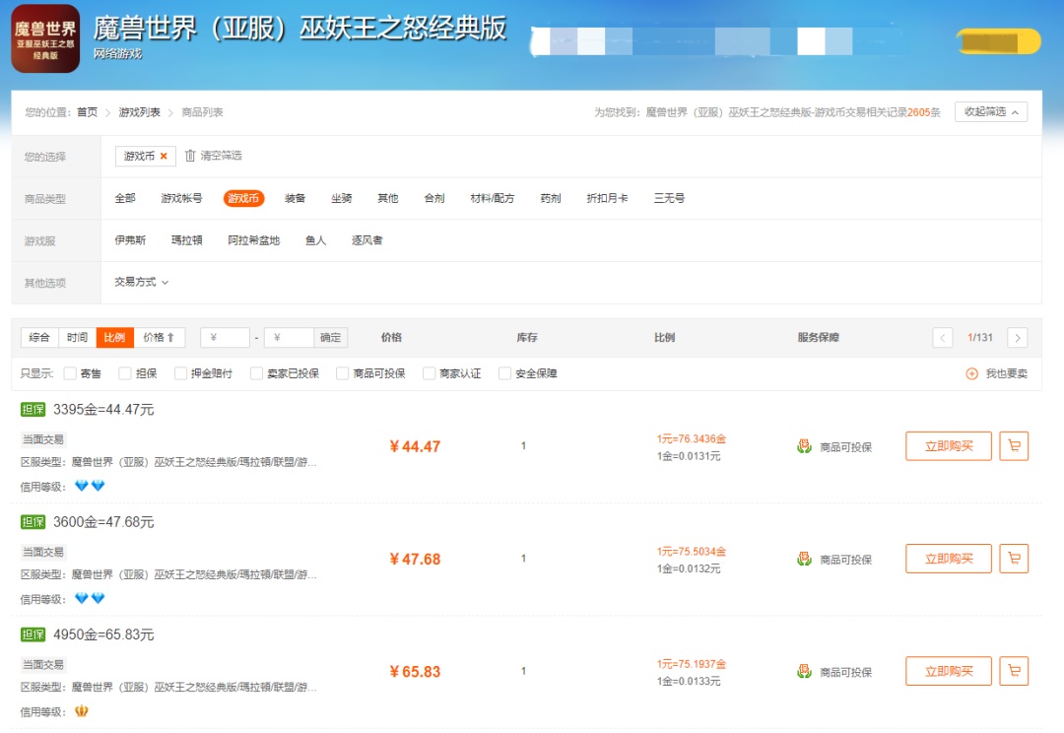Tick the 押金赔付 checkbox
Viewport: 1064px width, 733px height.
pos(180,373)
